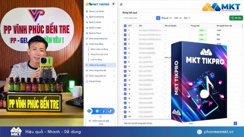Toggle the select-all checkbox in table header
Image resolution: width=244 pixels, height=137 pixels.
coord(125,26)
